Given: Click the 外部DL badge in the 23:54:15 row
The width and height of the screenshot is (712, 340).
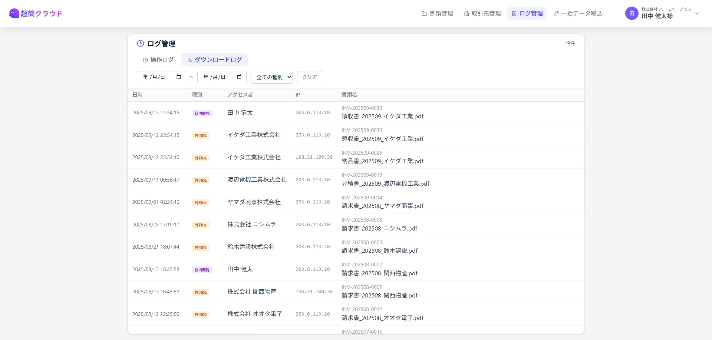Looking at the screenshot, I should coord(201,135).
